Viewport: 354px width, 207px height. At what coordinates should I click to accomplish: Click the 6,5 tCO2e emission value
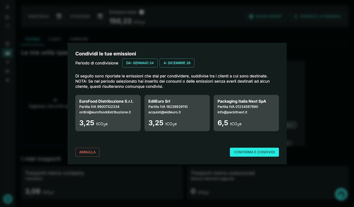pos(229,123)
